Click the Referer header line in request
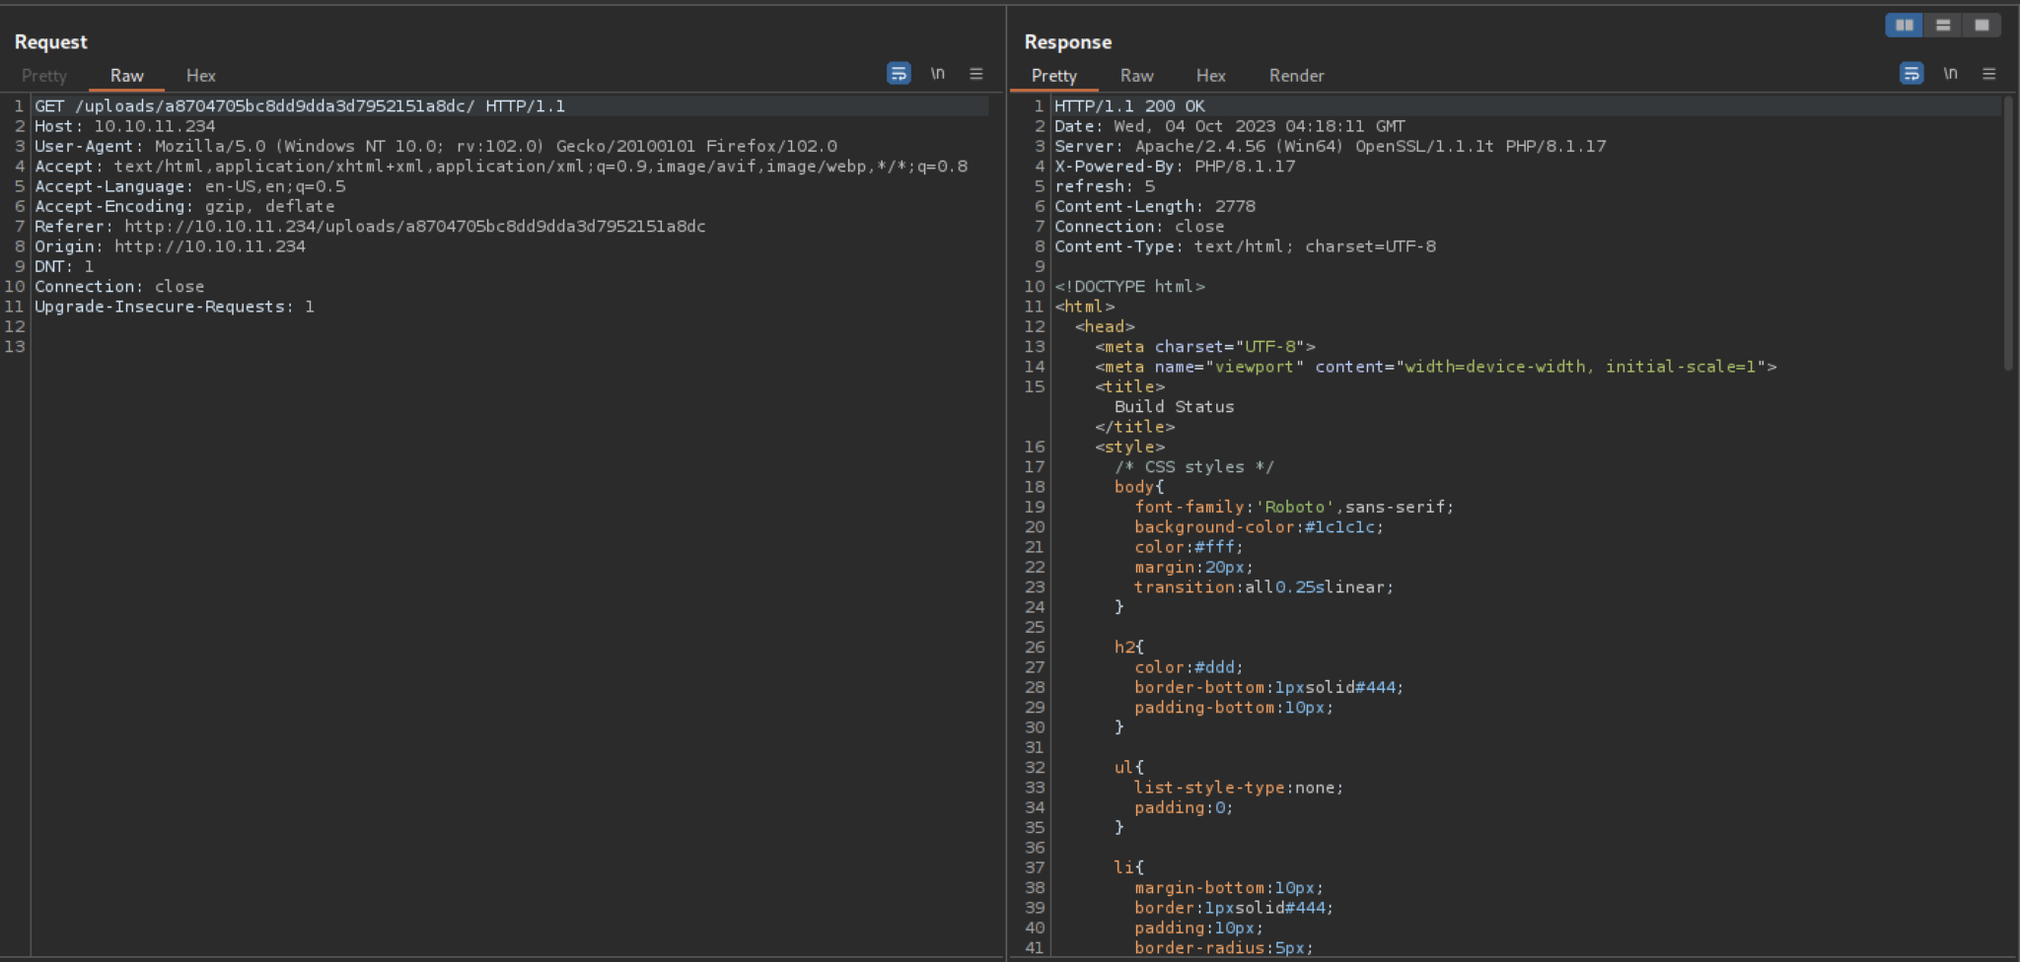This screenshot has height=962, width=2020. tap(370, 227)
